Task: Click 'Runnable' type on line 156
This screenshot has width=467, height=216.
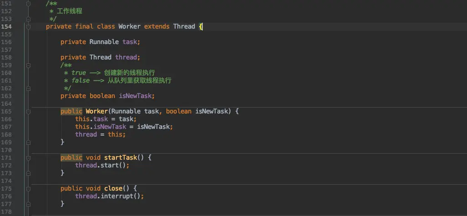Action: point(104,42)
